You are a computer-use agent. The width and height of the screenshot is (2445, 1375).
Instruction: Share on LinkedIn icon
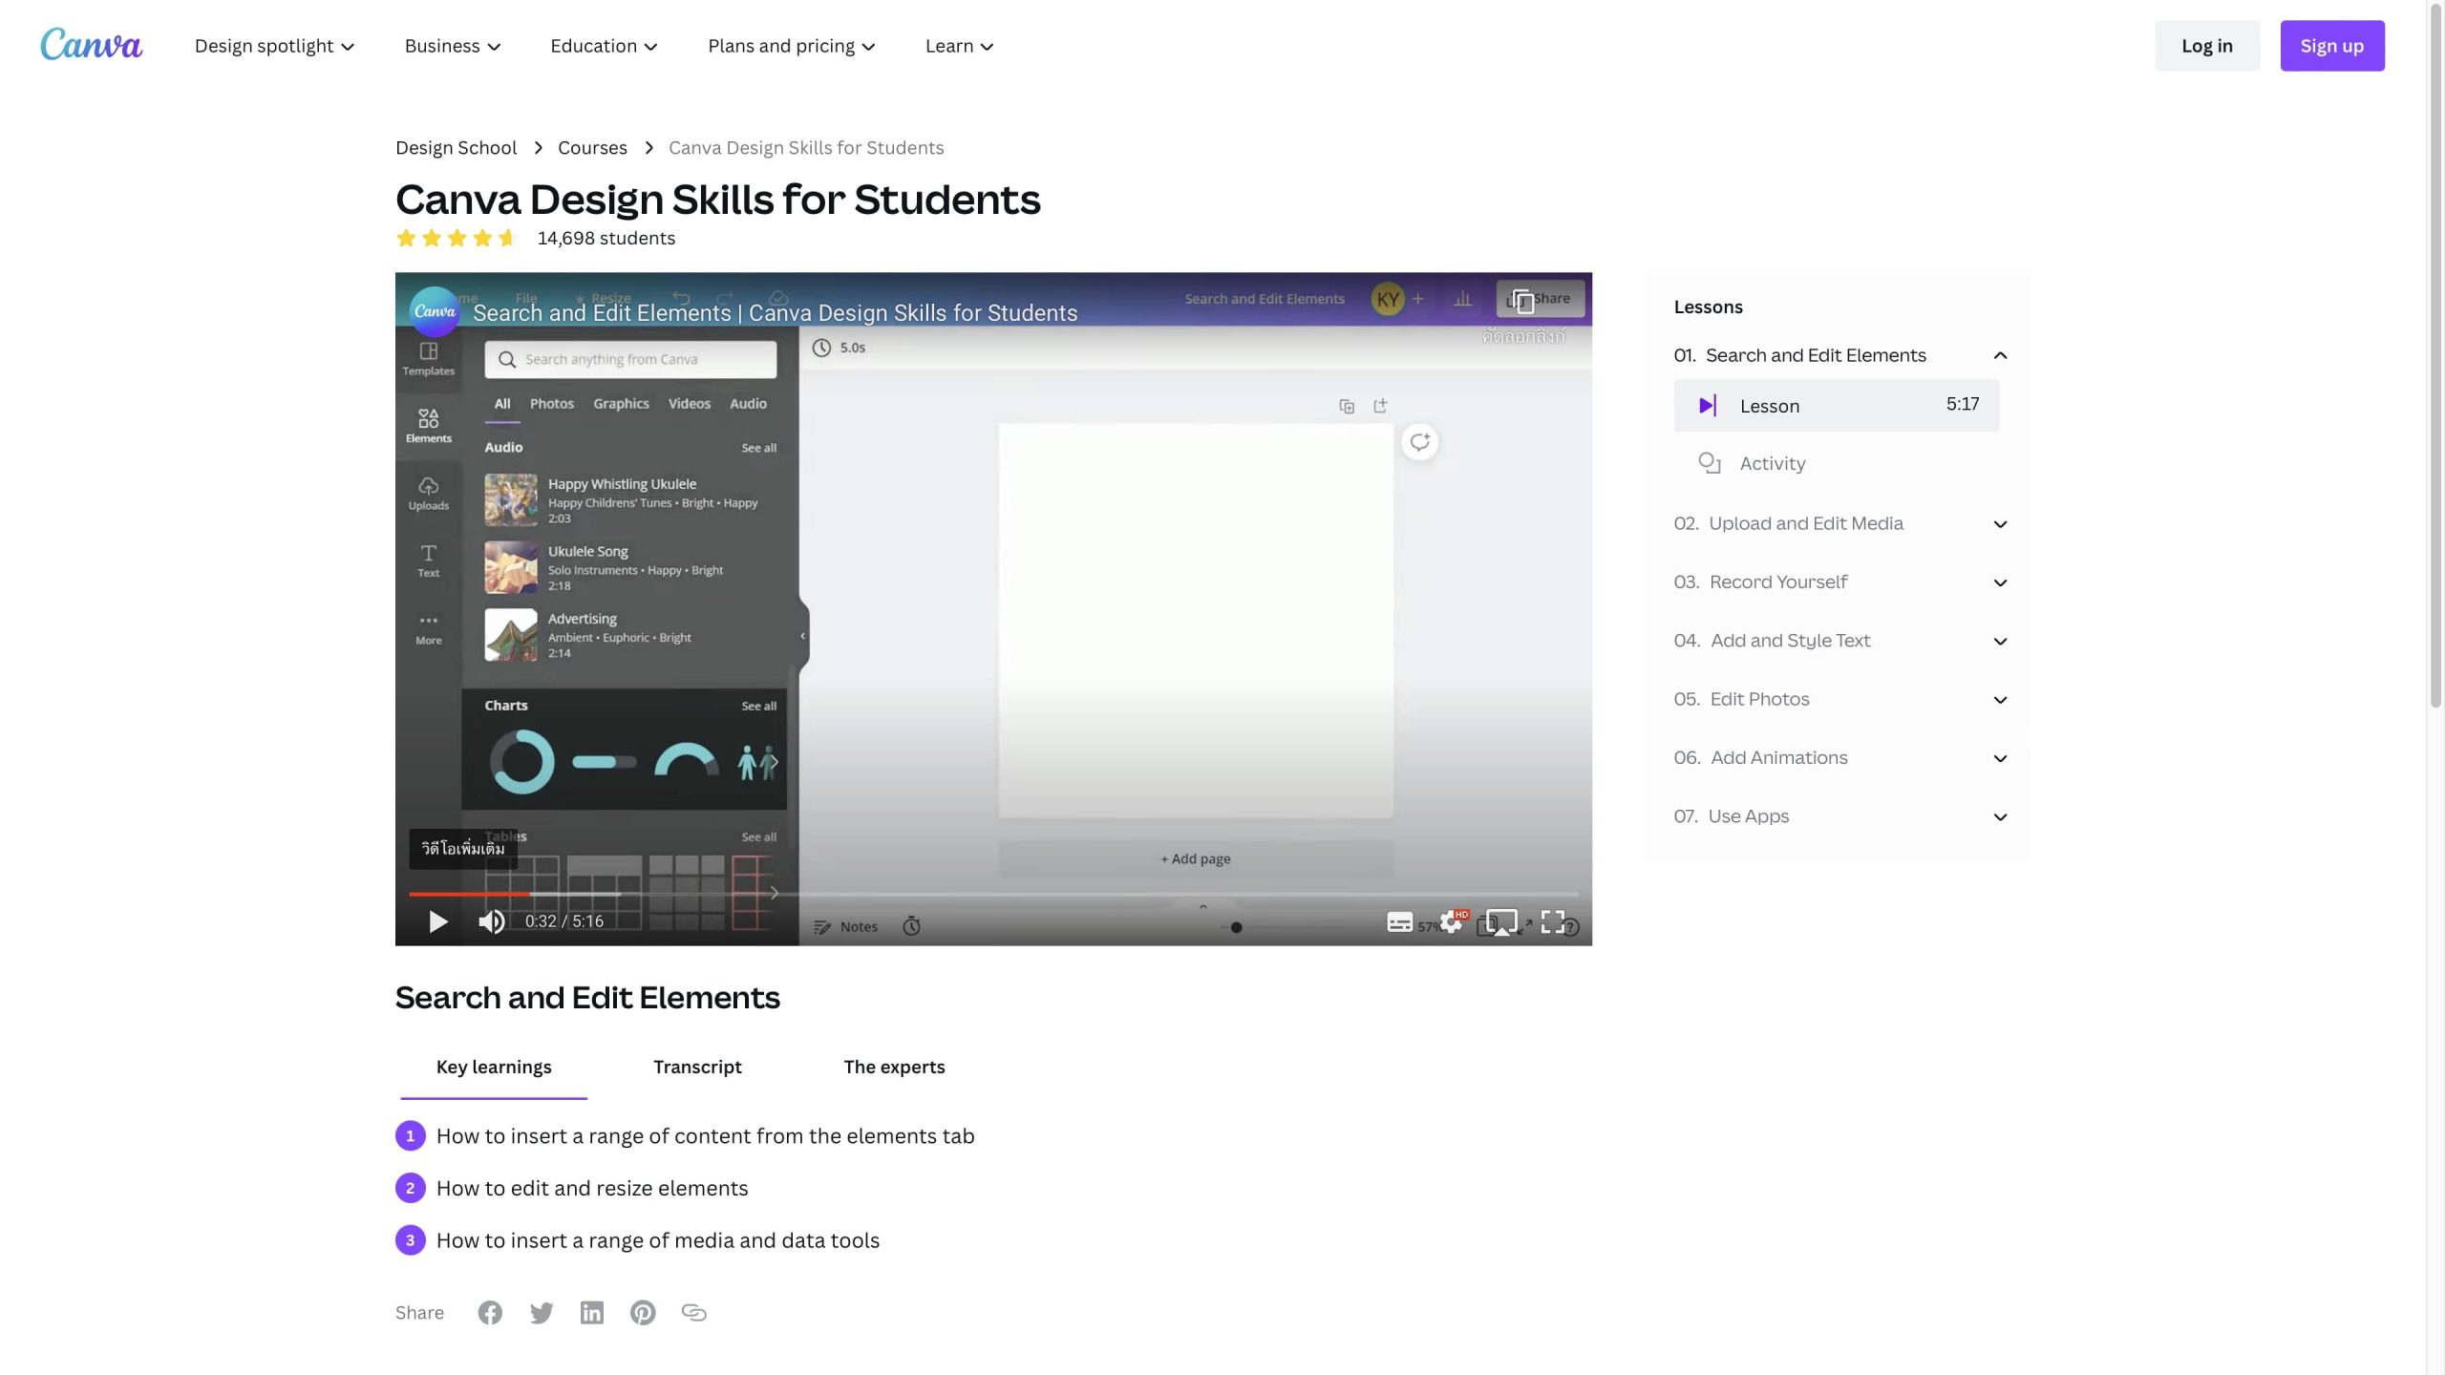pos(592,1313)
